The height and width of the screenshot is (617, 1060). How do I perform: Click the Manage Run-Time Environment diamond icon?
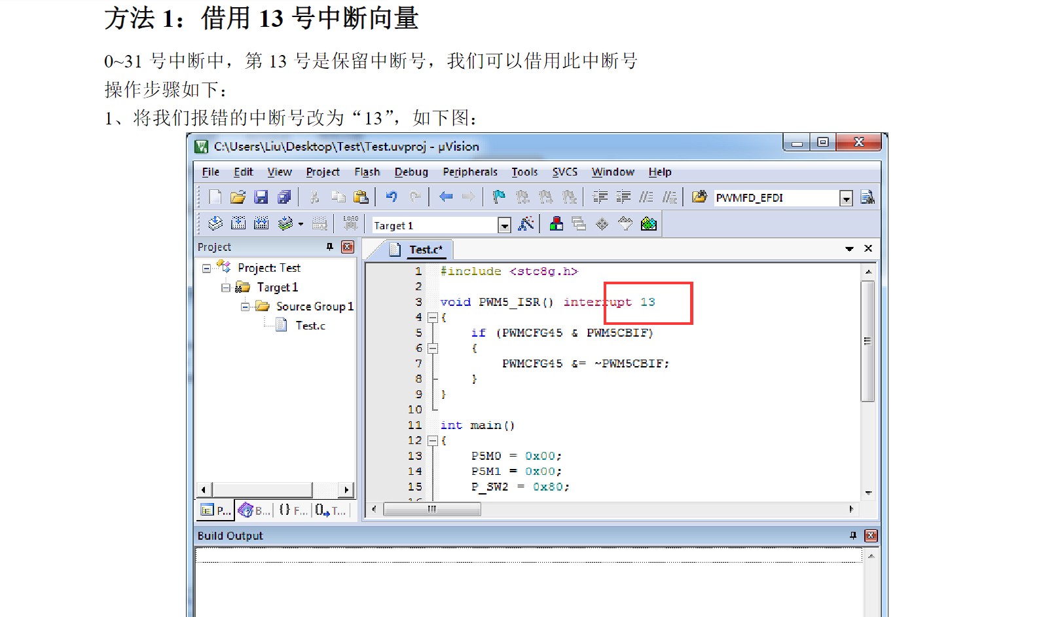pos(602,224)
